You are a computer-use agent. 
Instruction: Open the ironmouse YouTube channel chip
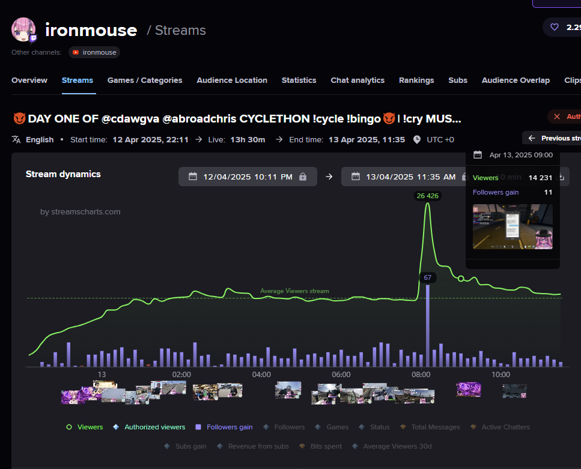(94, 52)
